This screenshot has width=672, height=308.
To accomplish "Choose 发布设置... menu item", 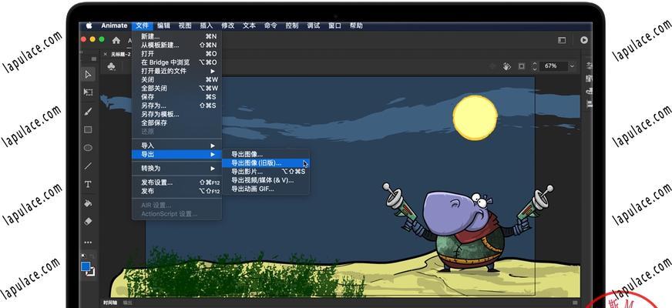I will click(177, 182).
